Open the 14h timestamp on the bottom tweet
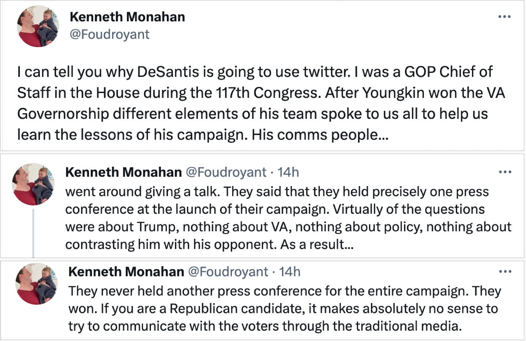This screenshot has height=341, width=526. 290,272
